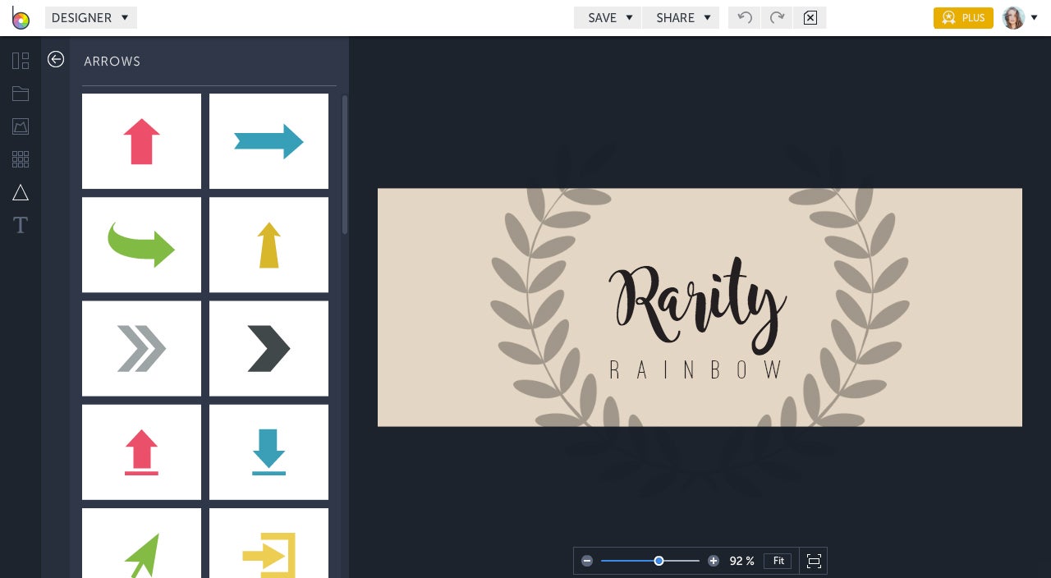
Task: Zoom out with the minus control
Action: point(587,561)
